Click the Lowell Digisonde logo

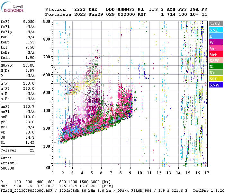click(x=12, y=7)
